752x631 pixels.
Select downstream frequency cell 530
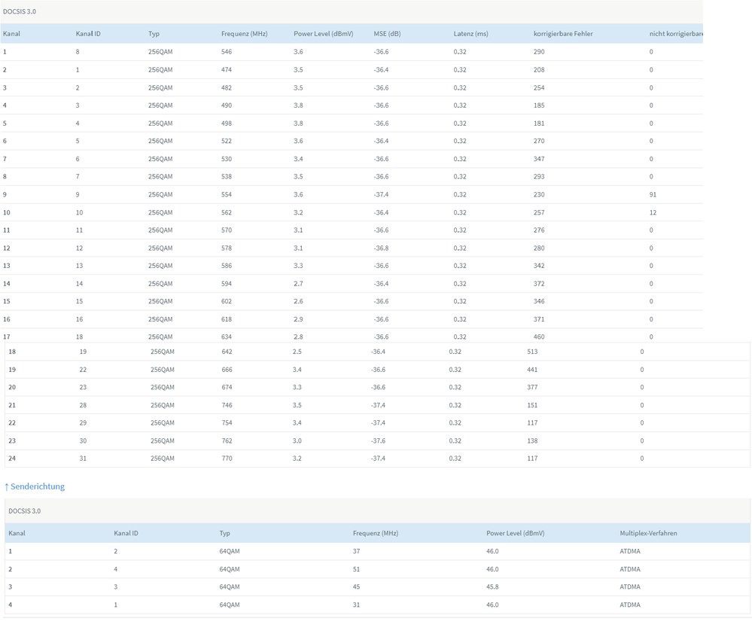click(227, 159)
